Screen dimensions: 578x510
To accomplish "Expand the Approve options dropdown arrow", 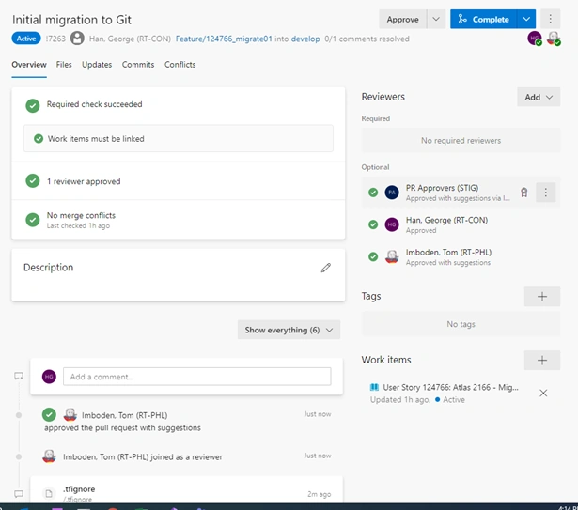I will click(x=436, y=19).
